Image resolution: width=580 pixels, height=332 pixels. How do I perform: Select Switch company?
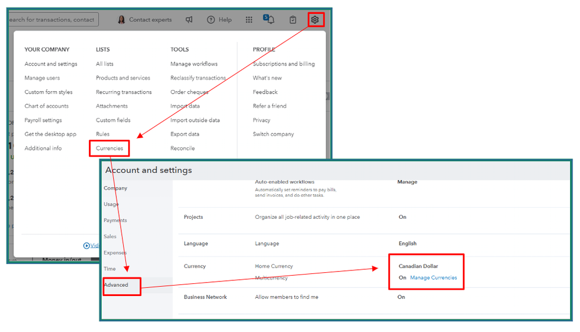[273, 134]
